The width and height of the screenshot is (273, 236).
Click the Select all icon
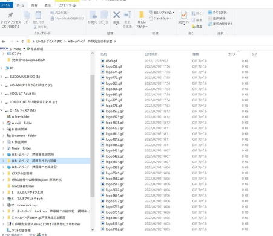(210, 13)
